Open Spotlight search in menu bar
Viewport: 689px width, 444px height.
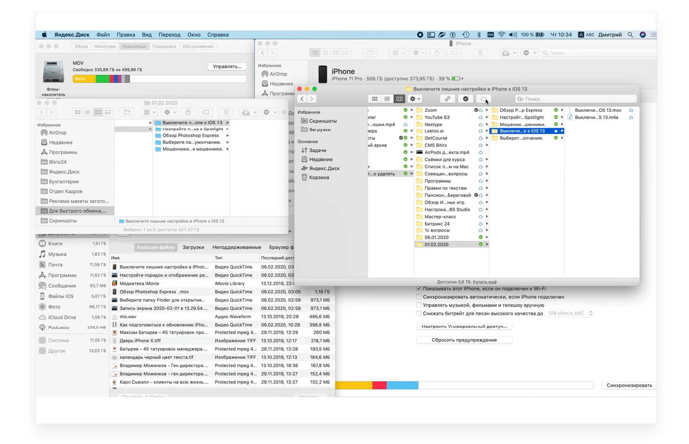[x=630, y=35]
